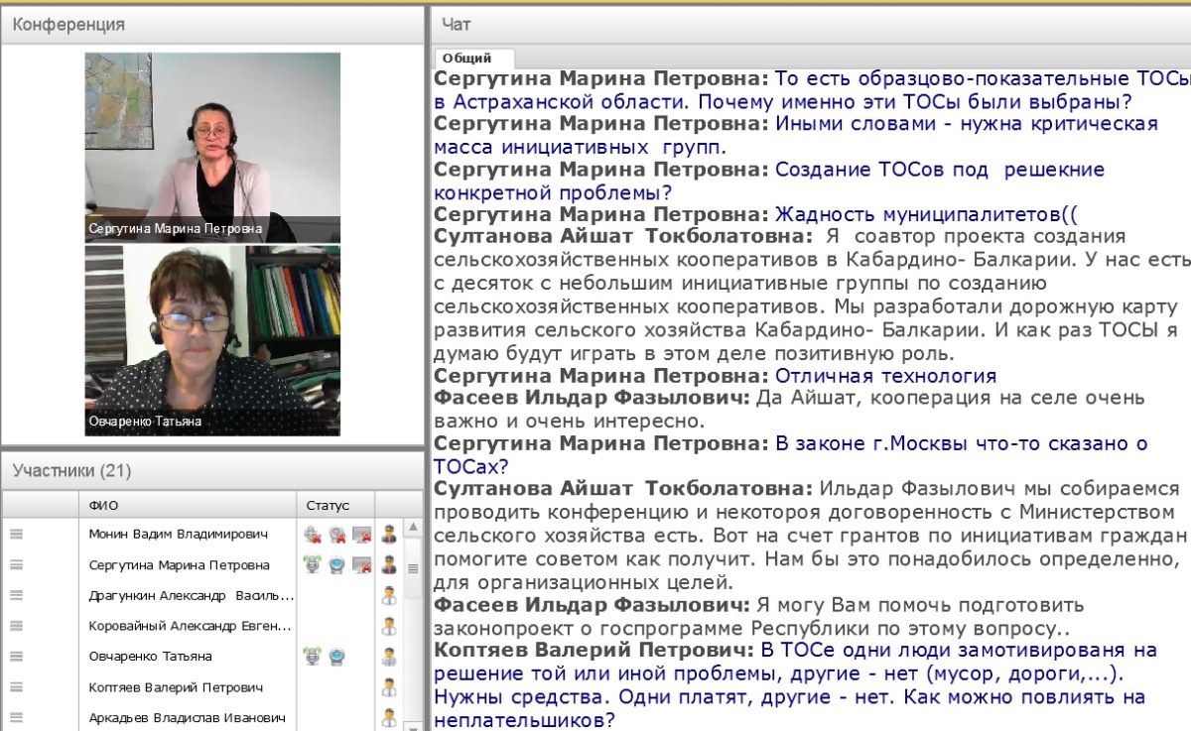Select participant name Сергутина Марина Петровна in list
Viewport: 1191px width, 731px height.
coord(179,564)
